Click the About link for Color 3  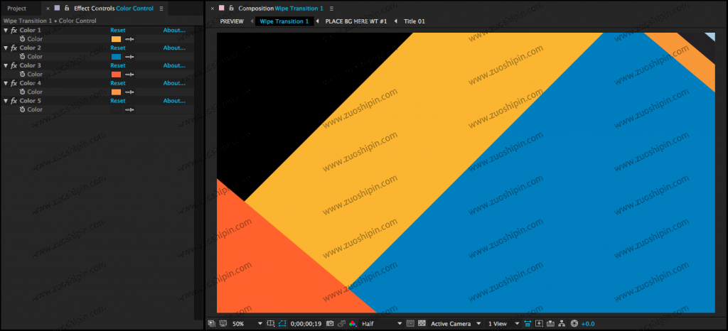[x=173, y=65]
